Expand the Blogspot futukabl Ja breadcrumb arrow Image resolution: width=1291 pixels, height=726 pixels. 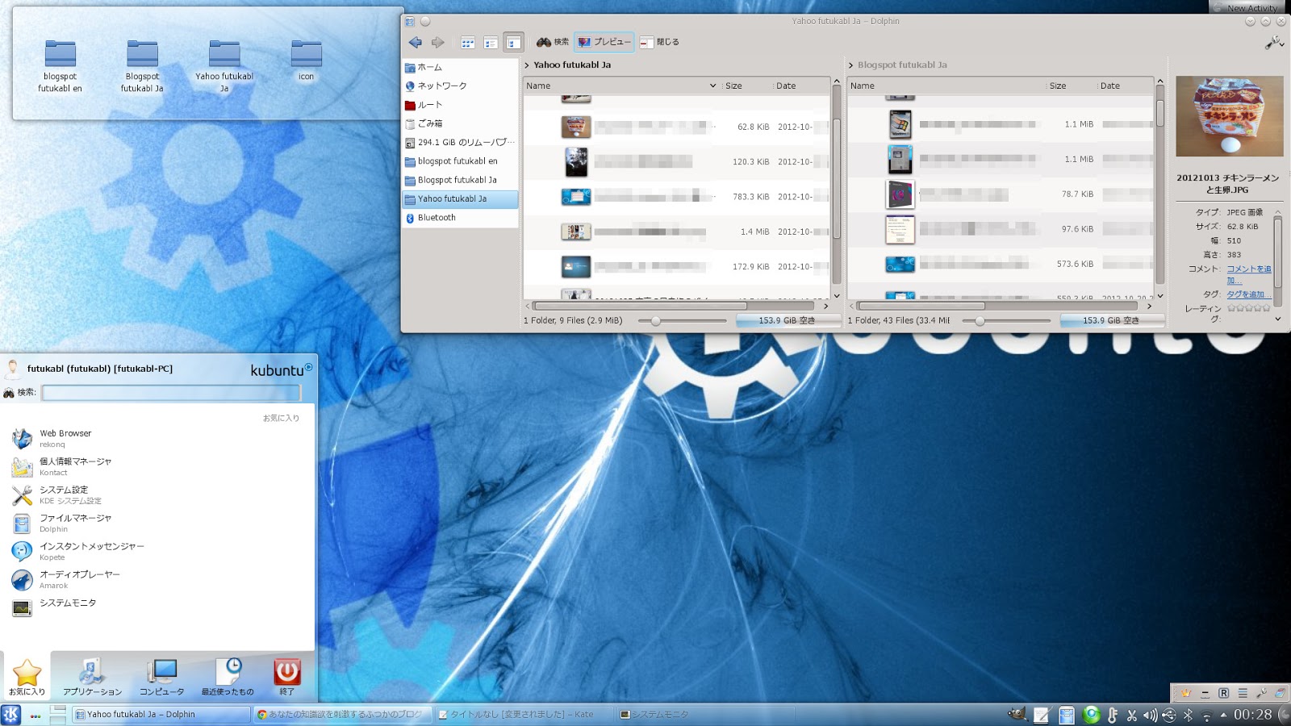[852, 65]
